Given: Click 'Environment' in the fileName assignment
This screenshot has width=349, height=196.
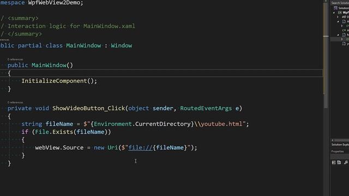Looking at the screenshot, I should tap(113, 124).
